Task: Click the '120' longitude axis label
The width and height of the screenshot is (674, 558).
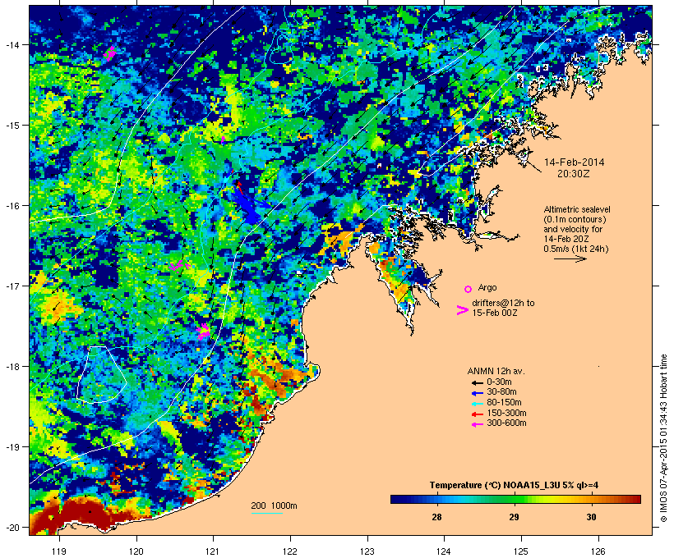Action: pos(136,551)
